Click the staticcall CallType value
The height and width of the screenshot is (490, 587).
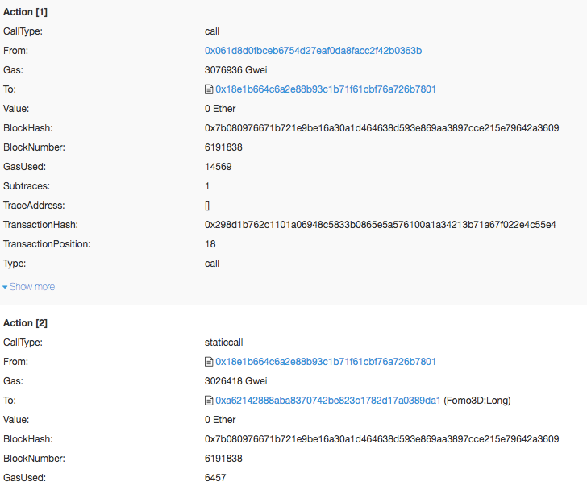[x=223, y=343]
